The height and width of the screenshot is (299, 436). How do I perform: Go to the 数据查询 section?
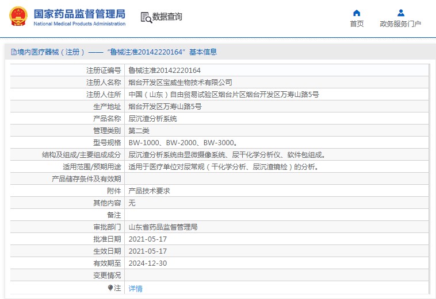click(167, 17)
